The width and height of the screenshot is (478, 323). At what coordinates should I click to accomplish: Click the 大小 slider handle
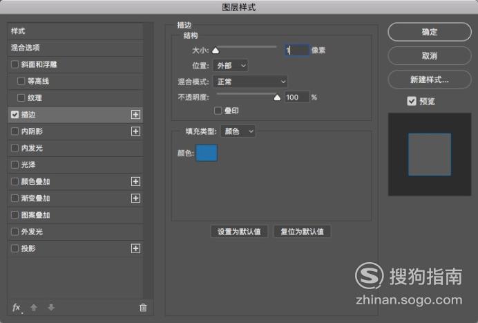click(x=216, y=50)
